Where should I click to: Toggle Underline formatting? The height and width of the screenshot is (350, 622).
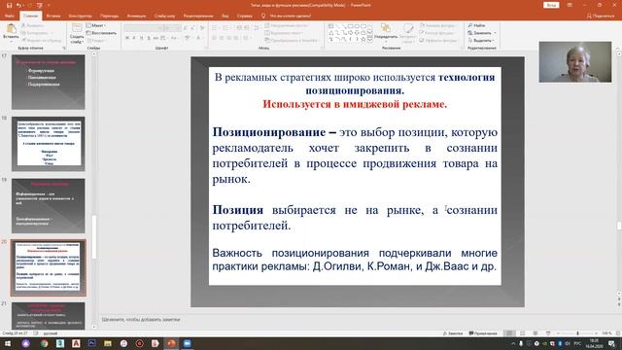coord(141,38)
